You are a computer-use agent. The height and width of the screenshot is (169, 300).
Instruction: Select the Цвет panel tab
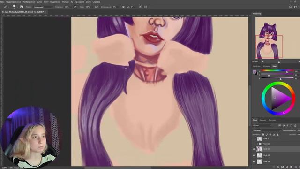click(x=275, y=66)
